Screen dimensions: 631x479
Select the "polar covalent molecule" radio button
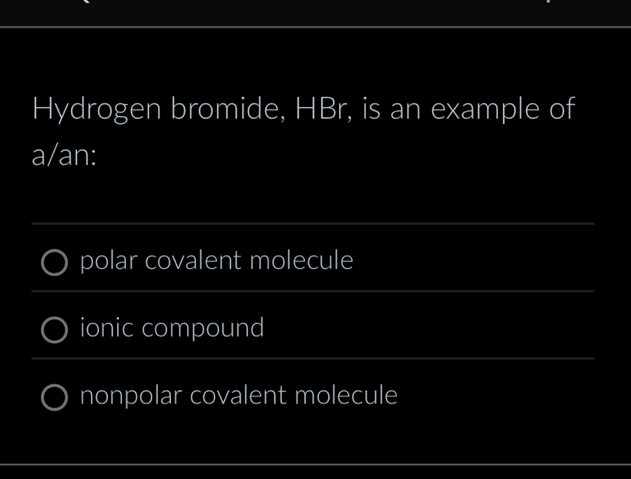54,263
